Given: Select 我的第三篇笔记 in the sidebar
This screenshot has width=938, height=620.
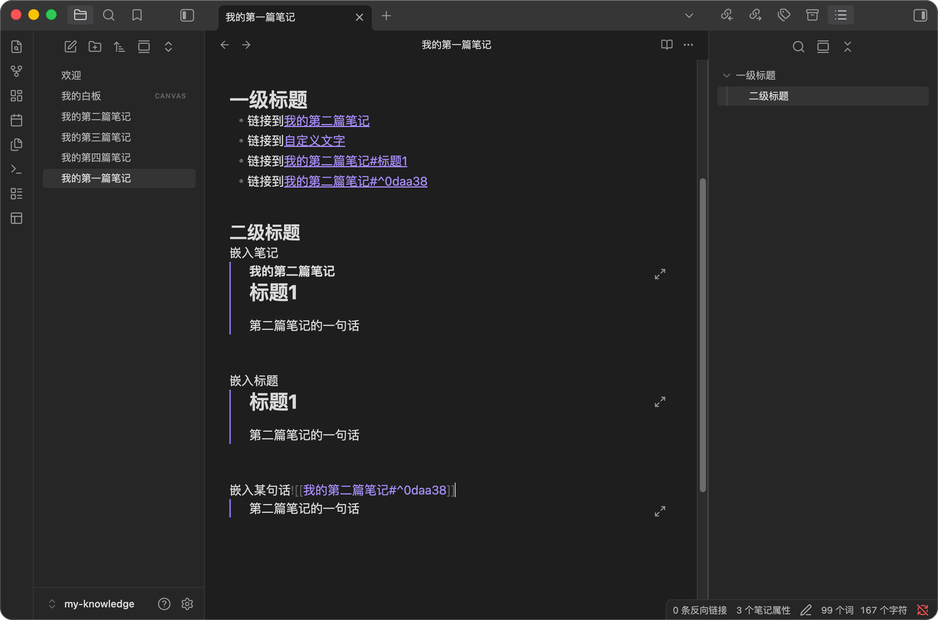Looking at the screenshot, I should (x=96, y=137).
